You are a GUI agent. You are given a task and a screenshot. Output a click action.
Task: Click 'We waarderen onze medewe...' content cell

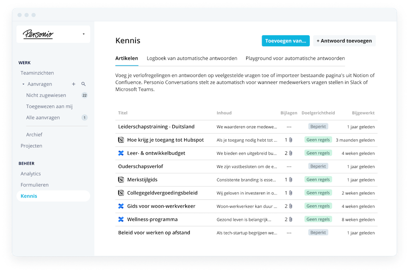[x=247, y=127]
